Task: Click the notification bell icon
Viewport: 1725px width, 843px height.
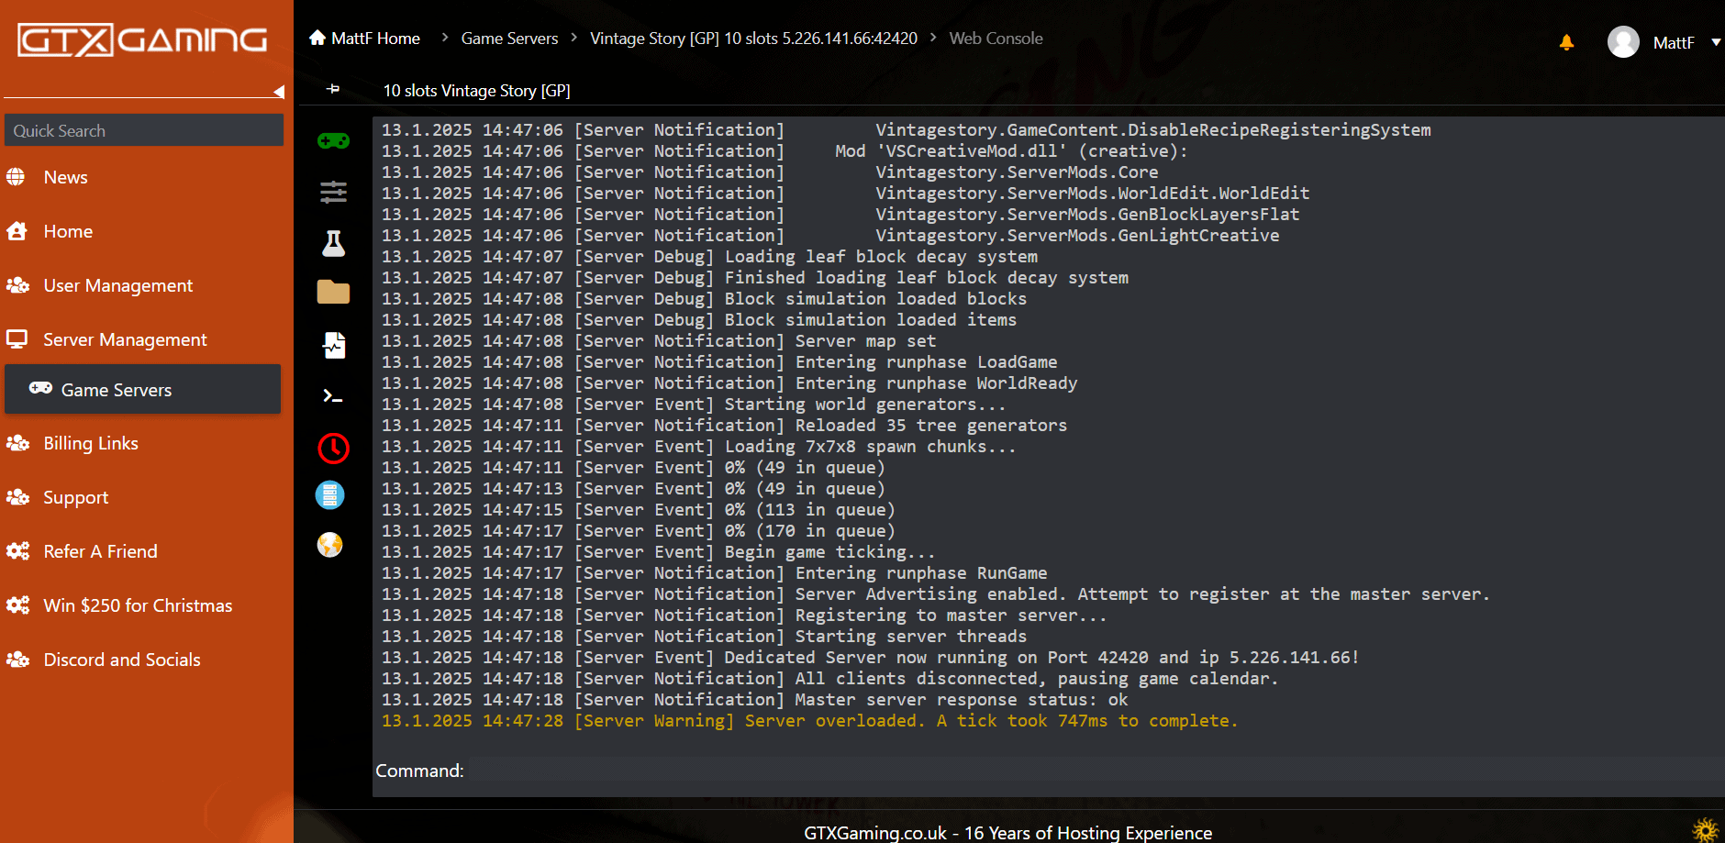Action: coord(1566,42)
